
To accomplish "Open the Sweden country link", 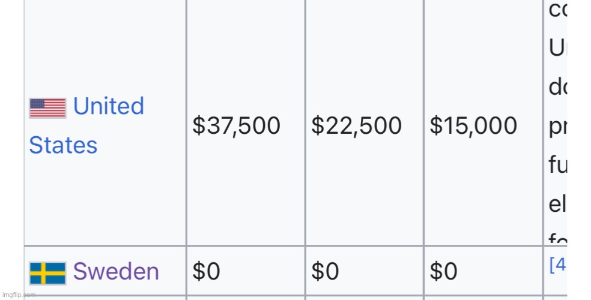I will [116, 271].
